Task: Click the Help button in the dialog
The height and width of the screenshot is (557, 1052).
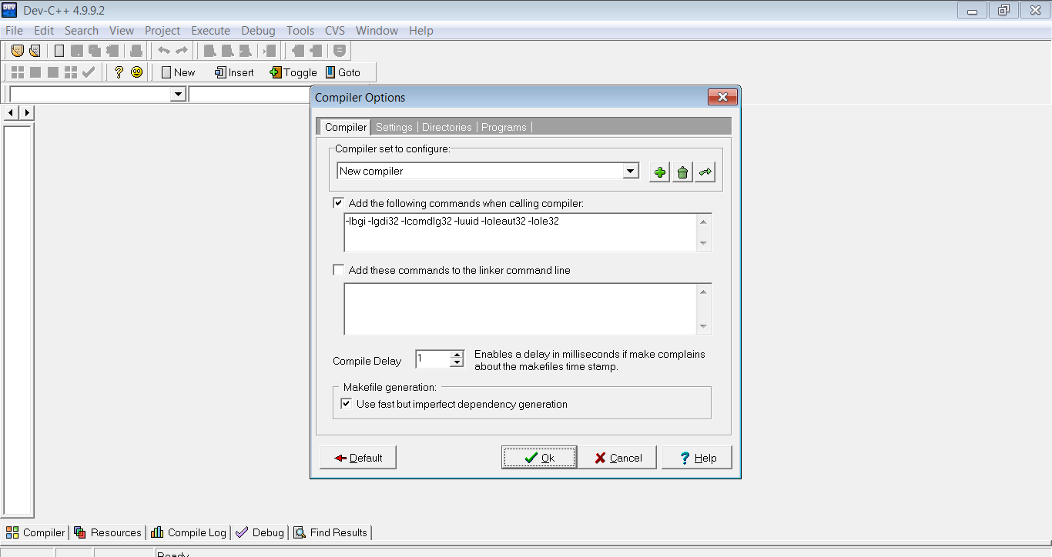Action: click(x=697, y=458)
